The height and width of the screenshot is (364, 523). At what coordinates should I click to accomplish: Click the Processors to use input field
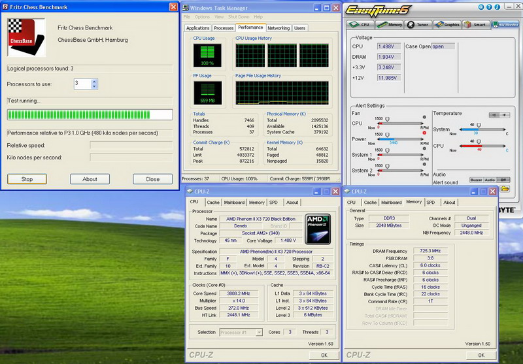pyautogui.click(x=82, y=84)
